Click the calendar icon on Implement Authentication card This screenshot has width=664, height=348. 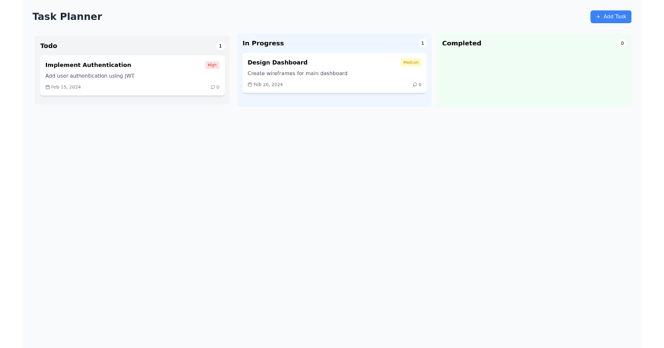48,87
